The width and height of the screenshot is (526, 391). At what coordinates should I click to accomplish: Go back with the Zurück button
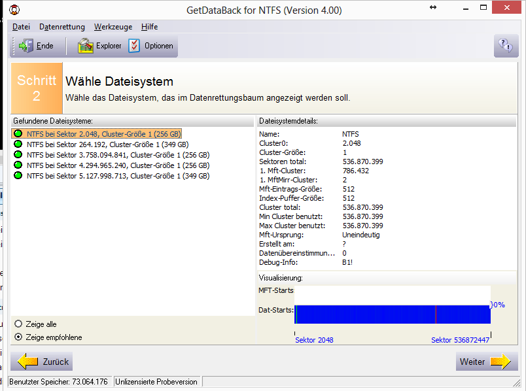click(x=42, y=361)
